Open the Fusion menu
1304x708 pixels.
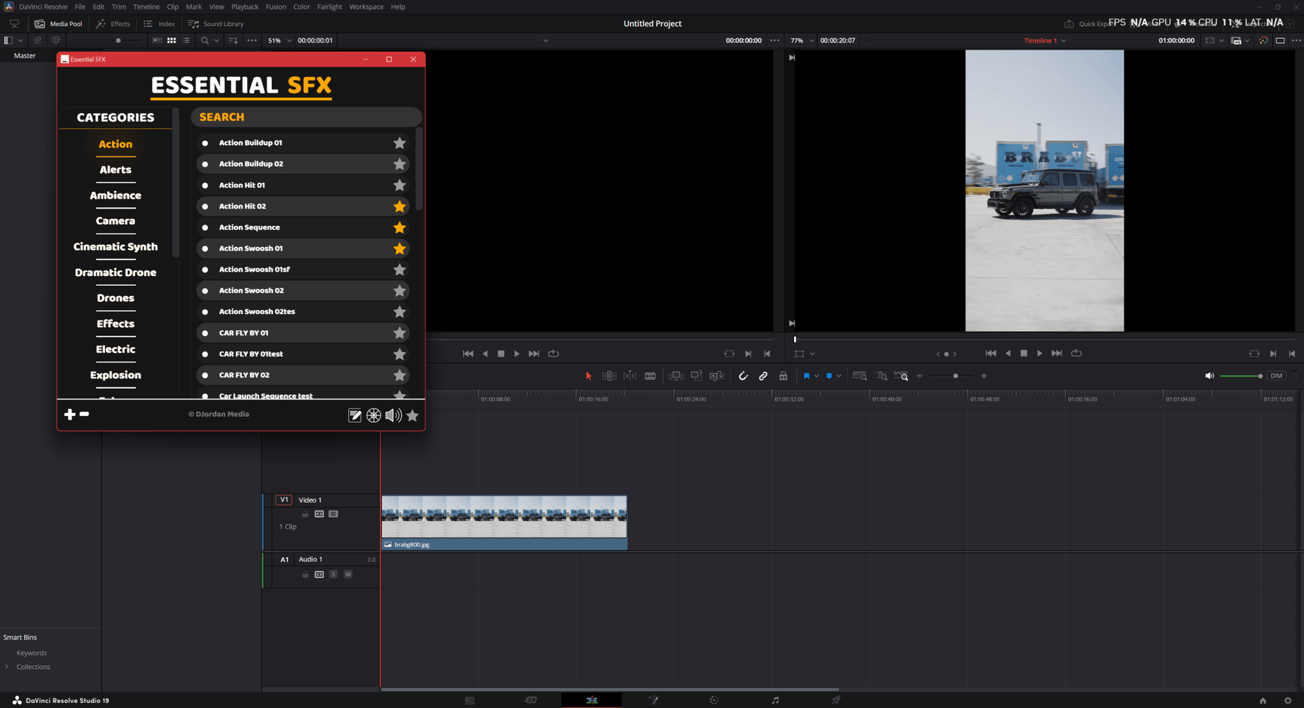pos(275,7)
